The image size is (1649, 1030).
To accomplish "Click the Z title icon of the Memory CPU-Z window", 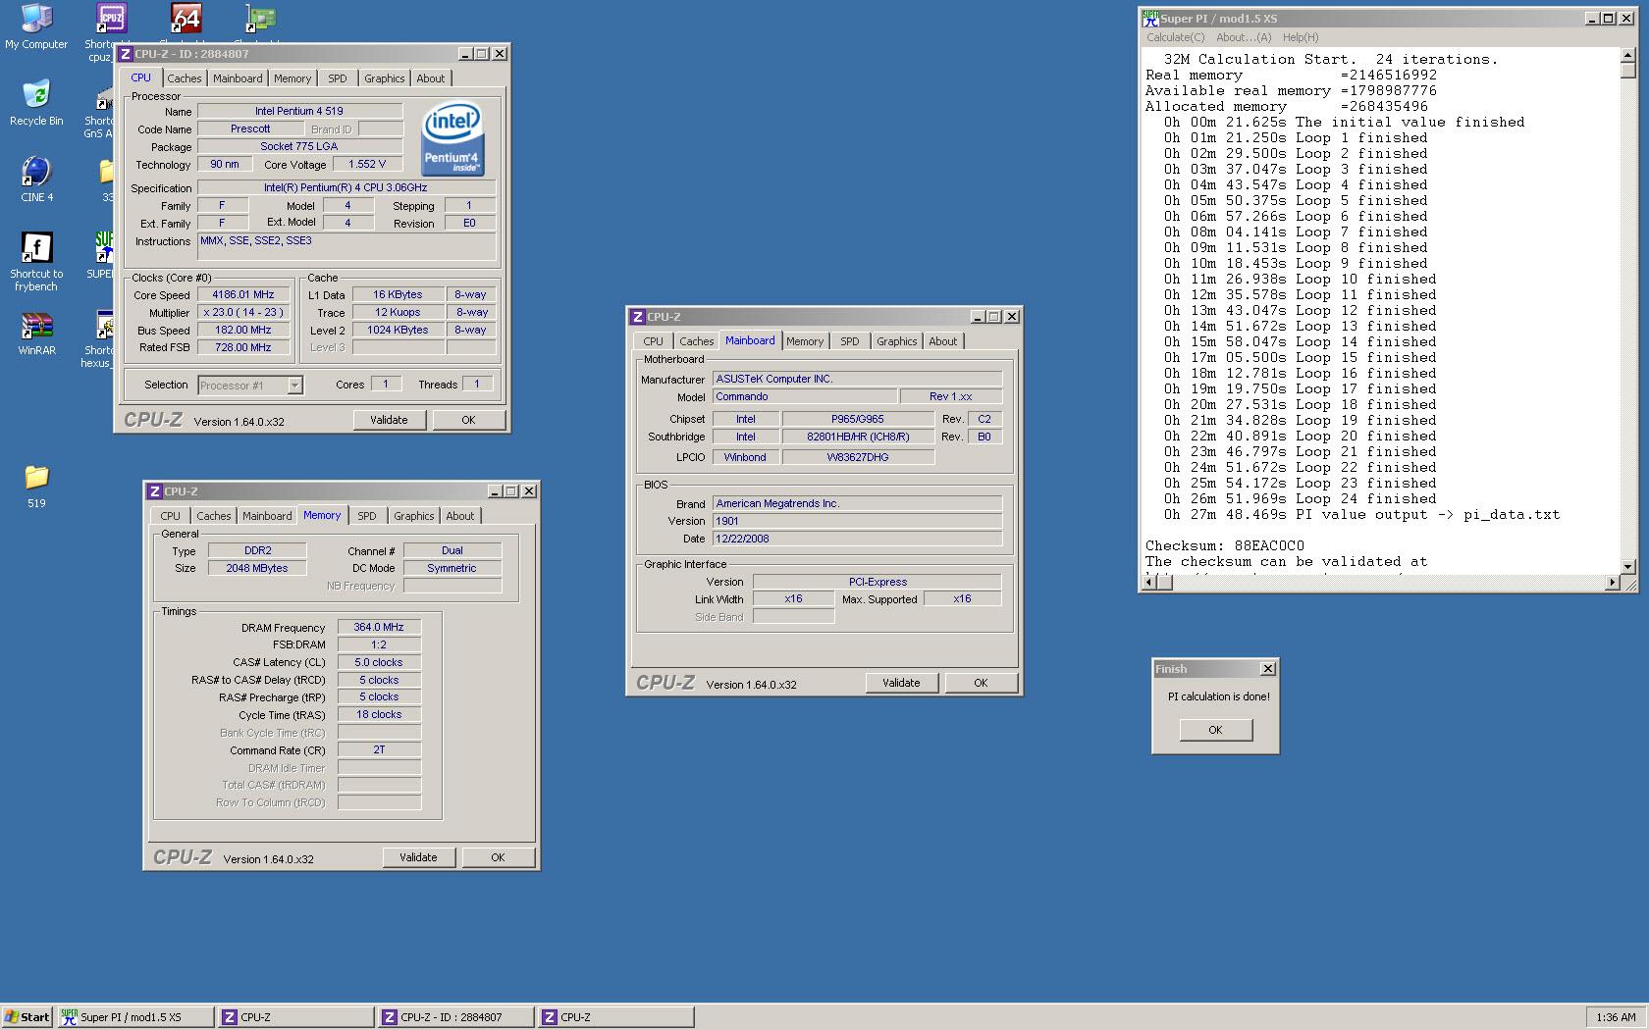I will coord(155,491).
